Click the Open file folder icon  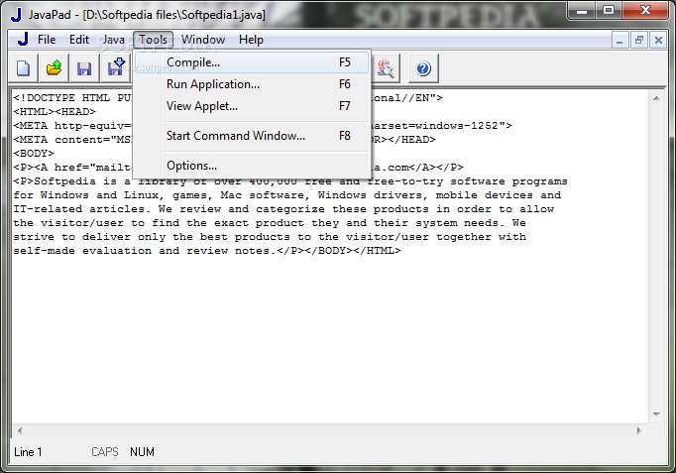click(x=54, y=68)
